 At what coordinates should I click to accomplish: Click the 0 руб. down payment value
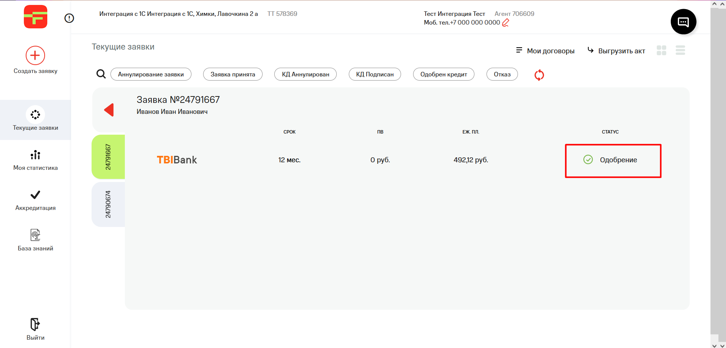380,160
